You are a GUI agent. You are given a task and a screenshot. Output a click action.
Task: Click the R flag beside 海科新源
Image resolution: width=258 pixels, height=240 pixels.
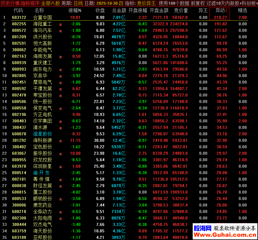[x=61, y=141]
